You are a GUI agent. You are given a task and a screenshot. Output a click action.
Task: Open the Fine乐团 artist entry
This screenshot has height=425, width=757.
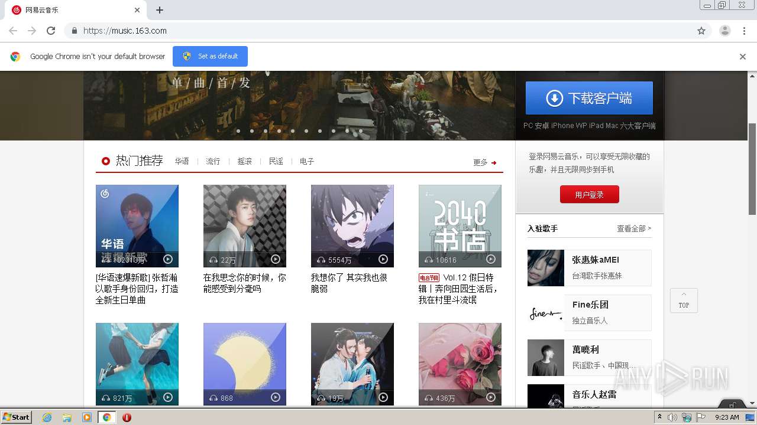pos(590,313)
